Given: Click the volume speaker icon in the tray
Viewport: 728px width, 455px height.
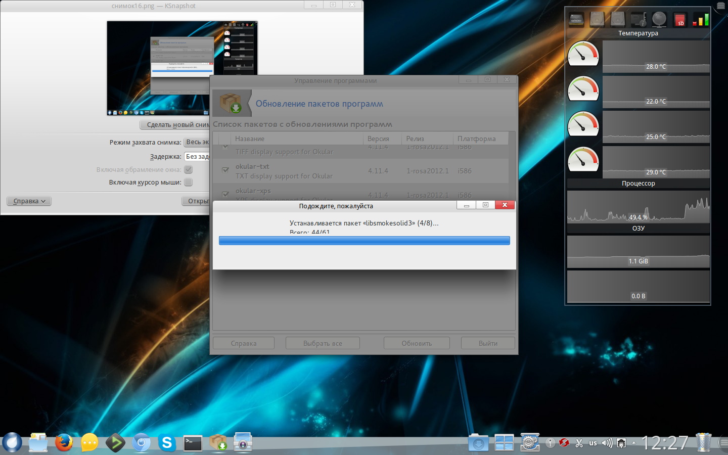Looking at the screenshot, I should [607, 443].
